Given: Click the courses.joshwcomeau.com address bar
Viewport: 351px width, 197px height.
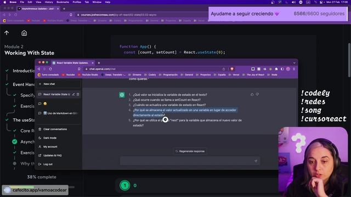Looking at the screenshot, I should pos(141,15).
